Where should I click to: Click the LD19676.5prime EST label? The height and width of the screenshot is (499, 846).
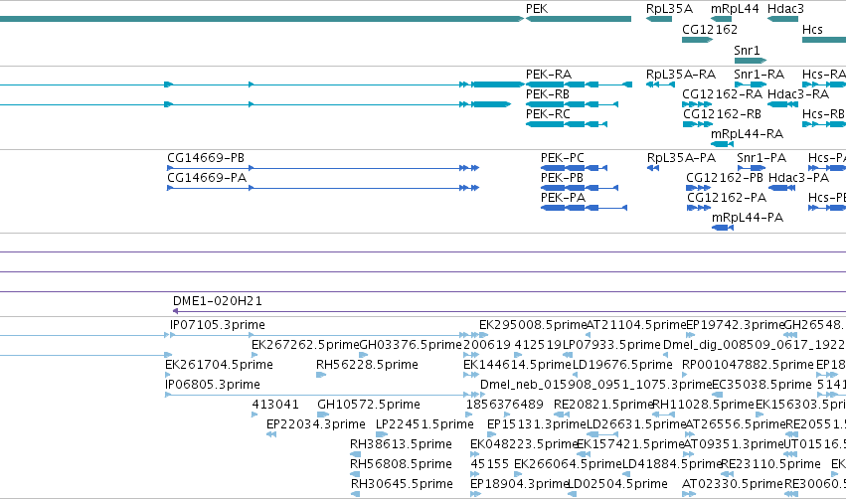(x=622, y=365)
